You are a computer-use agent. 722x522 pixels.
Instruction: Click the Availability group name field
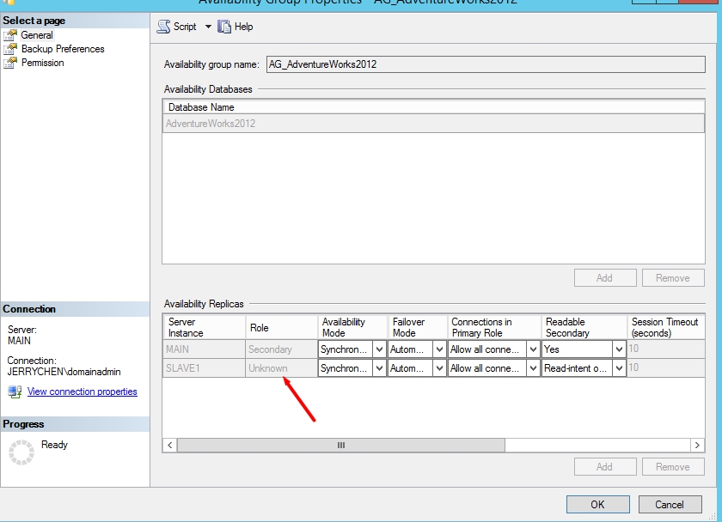click(x=486, y=64)
